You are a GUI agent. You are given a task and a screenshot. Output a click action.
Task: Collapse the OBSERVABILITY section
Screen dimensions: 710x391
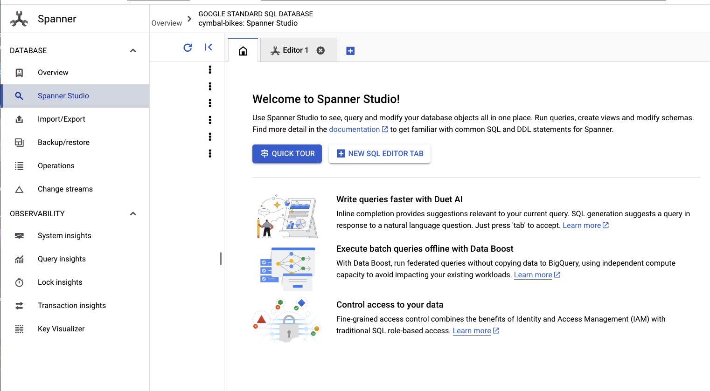[133, 213]
